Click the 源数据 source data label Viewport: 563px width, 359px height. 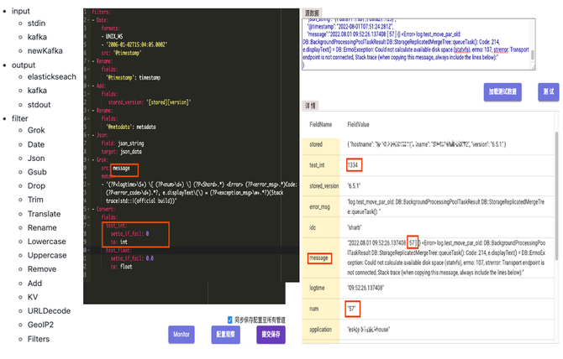click(x=314, y=14)
